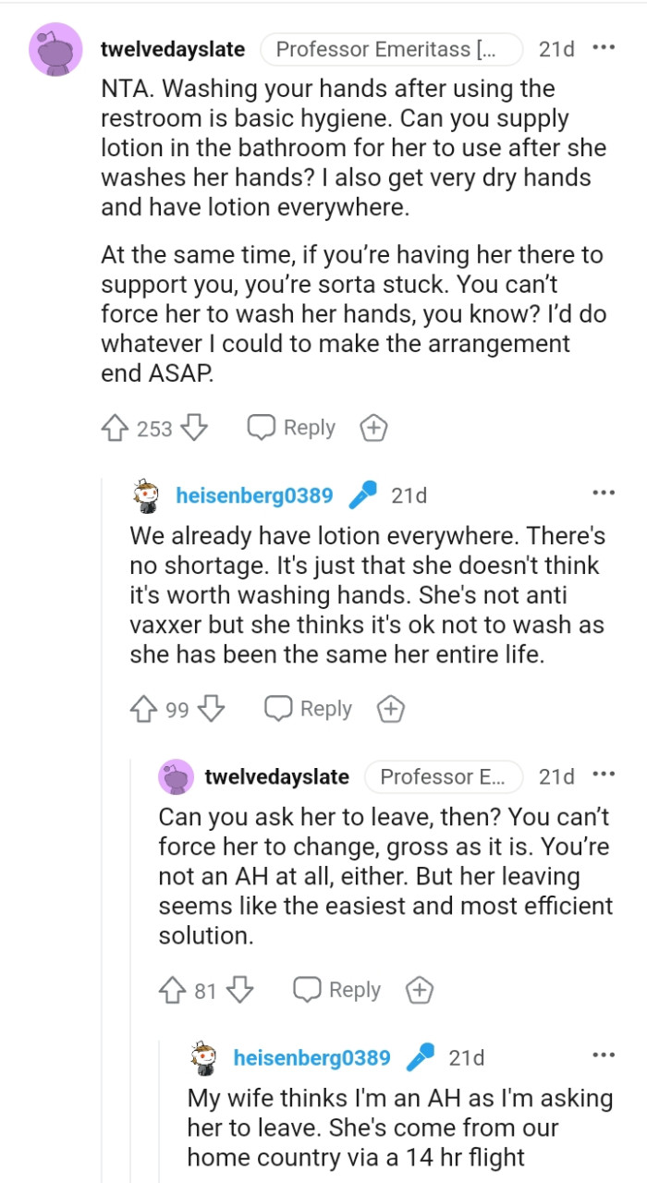Open the overflow menu on twelvedayslate's top comment
The width and height of the screenshot is (647, 1183).
tap(605, 45)
